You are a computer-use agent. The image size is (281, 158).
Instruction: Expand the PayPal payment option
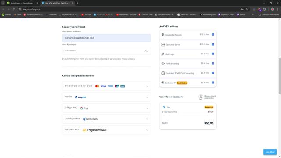[106, 97]
